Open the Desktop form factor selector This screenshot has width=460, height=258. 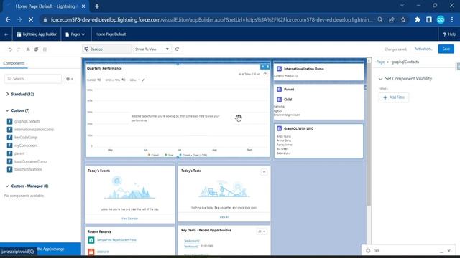(107, 49)
